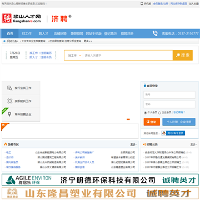Click the orange 登录 button
Screen dimensions: 200x200
[x=152, y=122]
